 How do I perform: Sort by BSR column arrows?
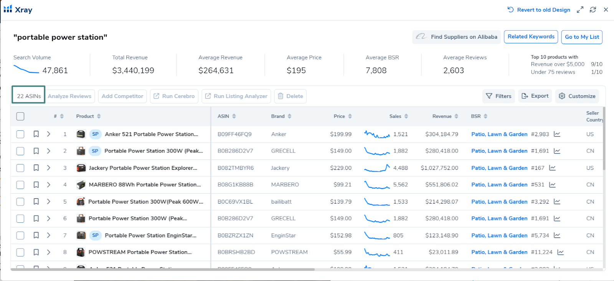click(x=485, y=116)
